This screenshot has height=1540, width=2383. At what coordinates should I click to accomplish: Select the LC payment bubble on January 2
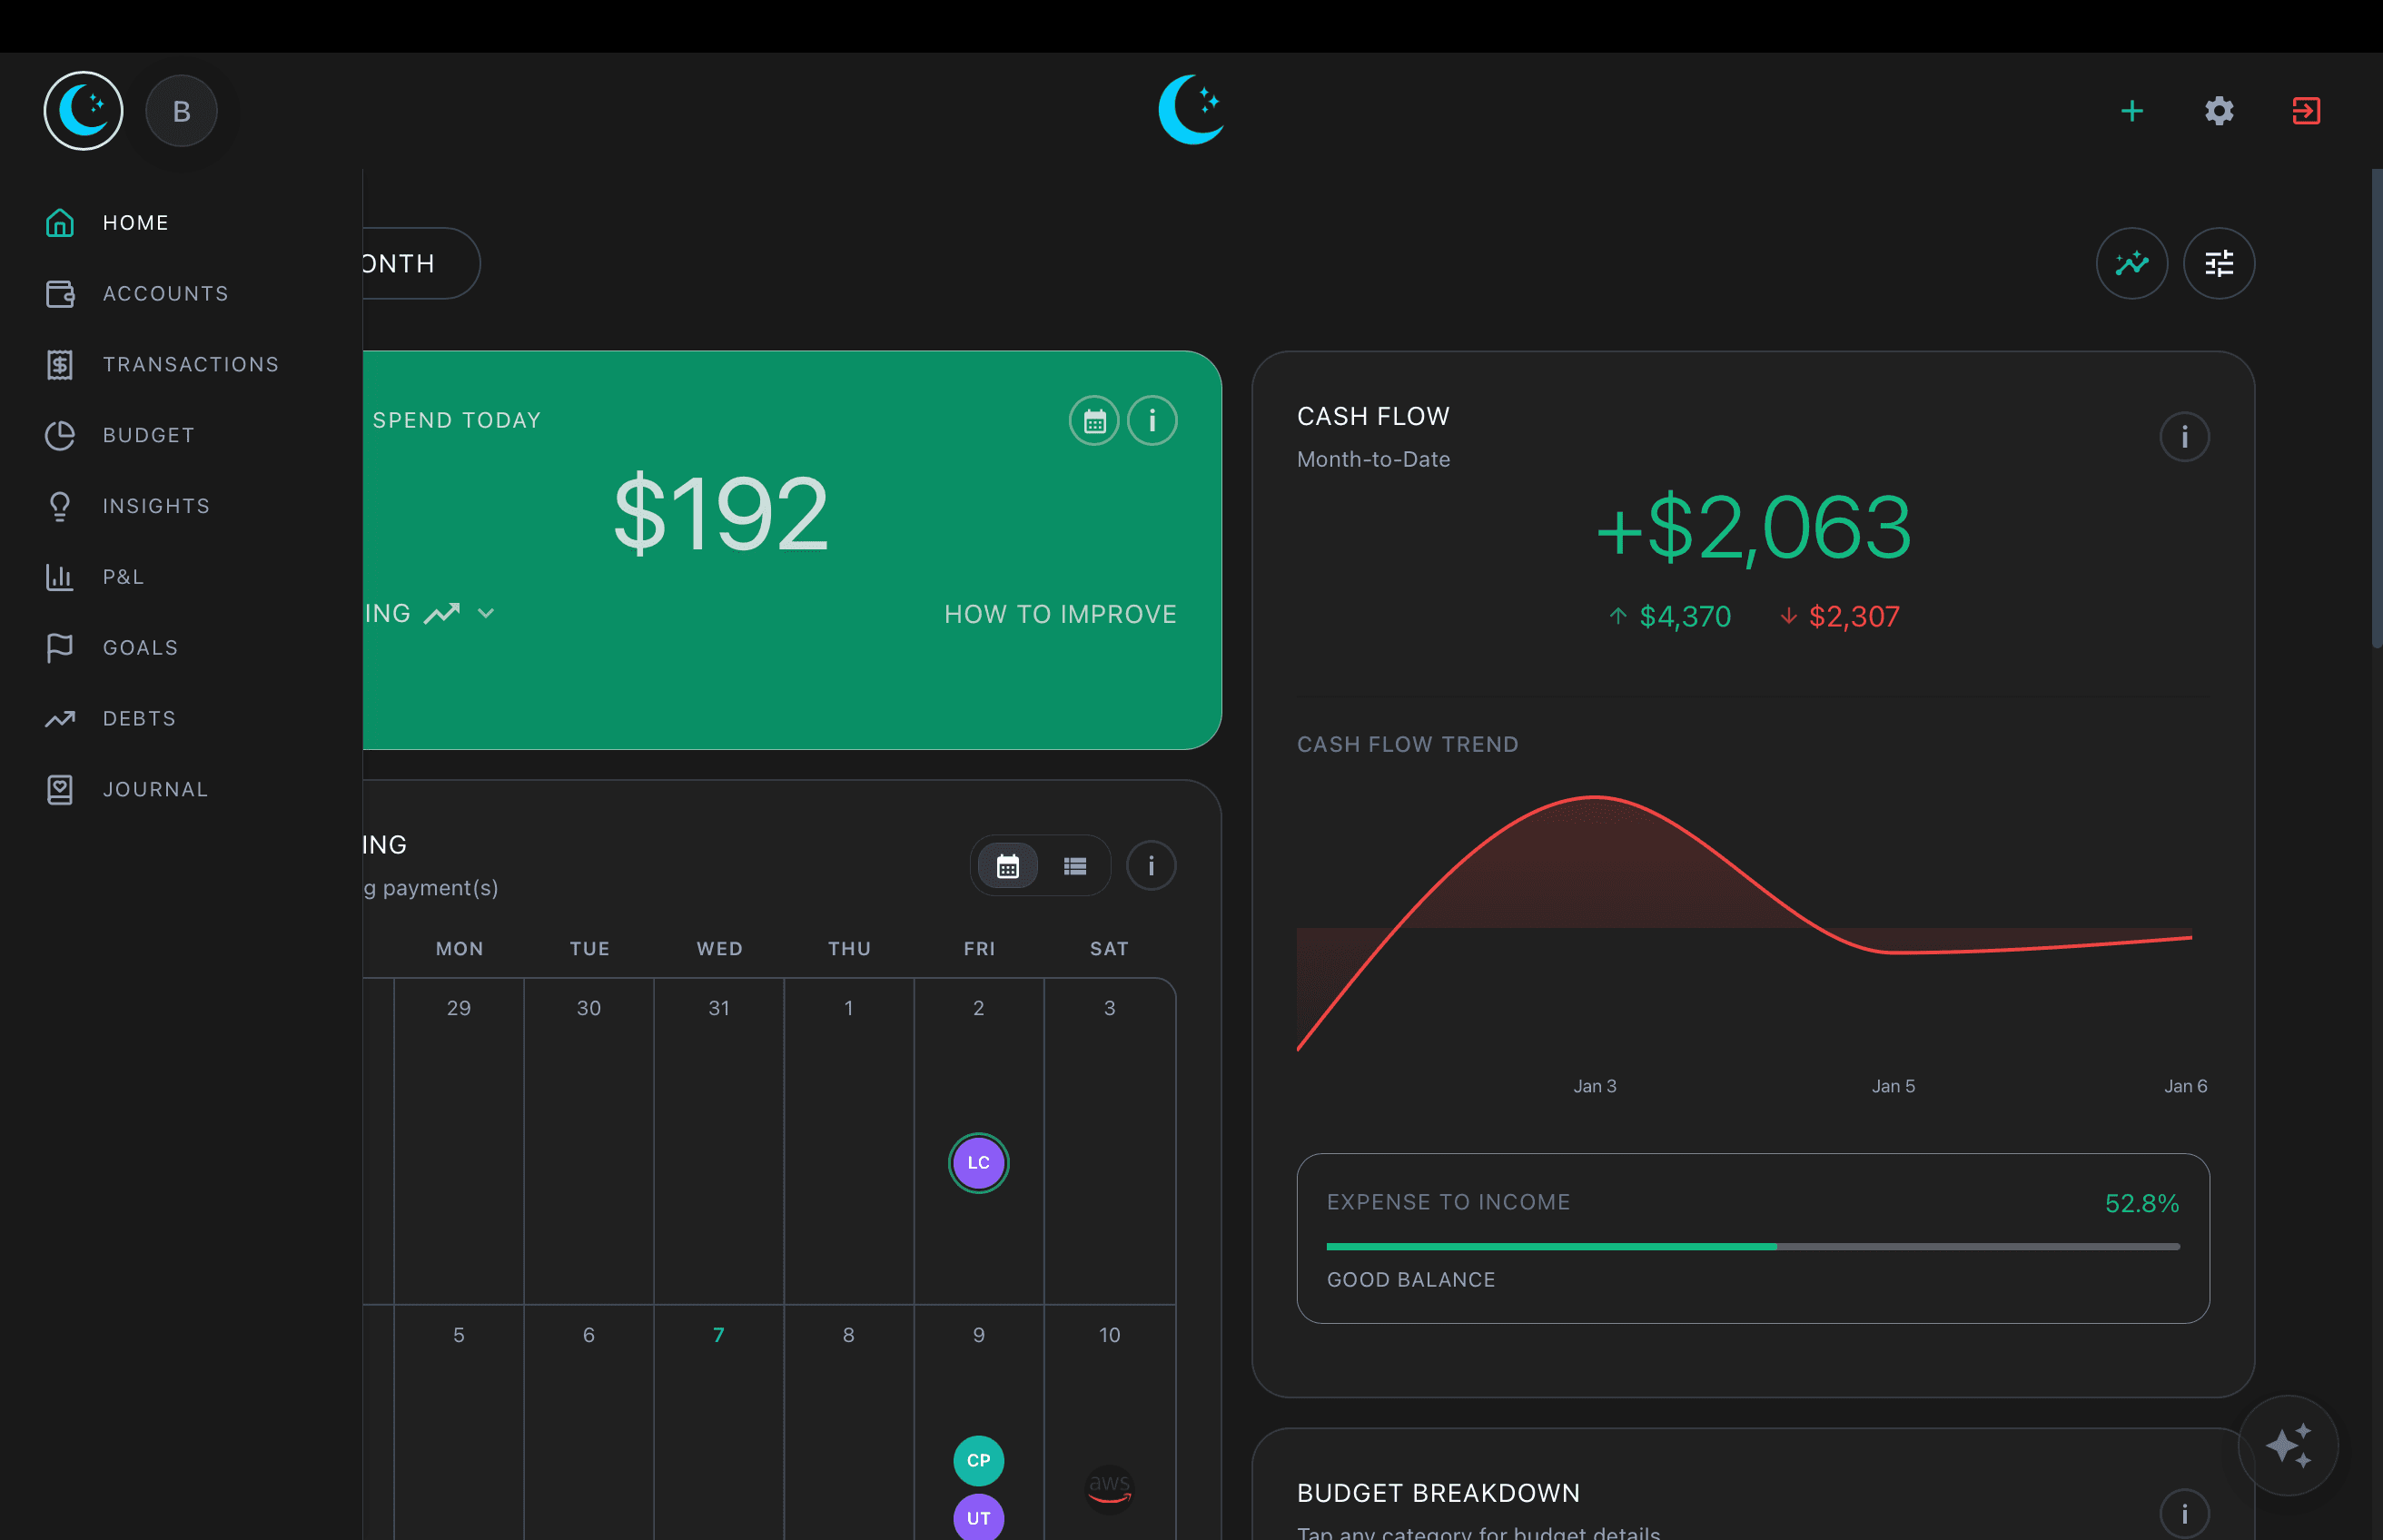(978, 1162)
